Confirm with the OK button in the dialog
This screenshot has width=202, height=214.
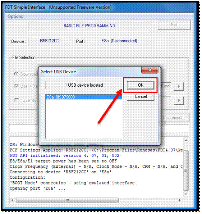pos(141,85)
